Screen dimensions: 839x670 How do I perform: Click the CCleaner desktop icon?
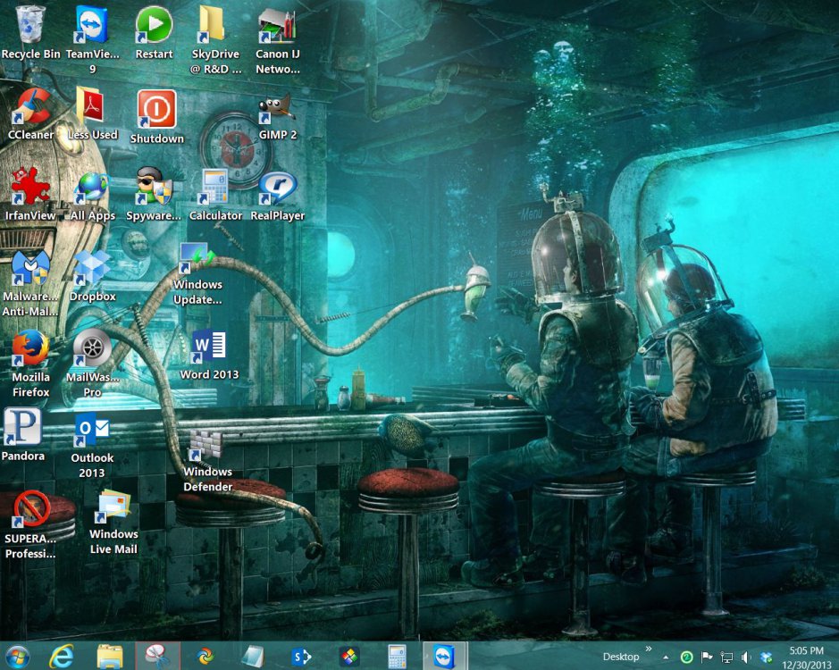(x=30, y=107)
